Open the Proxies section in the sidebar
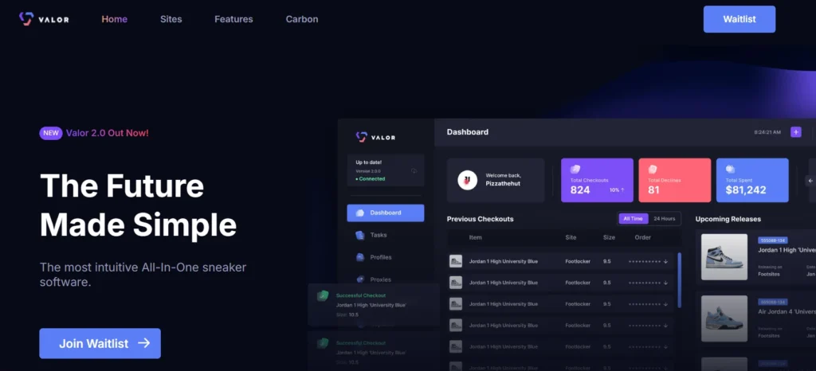The width and height of the screenshot is (816, 371). coord(379,279)
